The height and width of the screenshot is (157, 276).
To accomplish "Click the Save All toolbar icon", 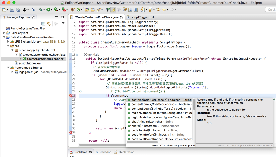I will click(x=18, y=10).
